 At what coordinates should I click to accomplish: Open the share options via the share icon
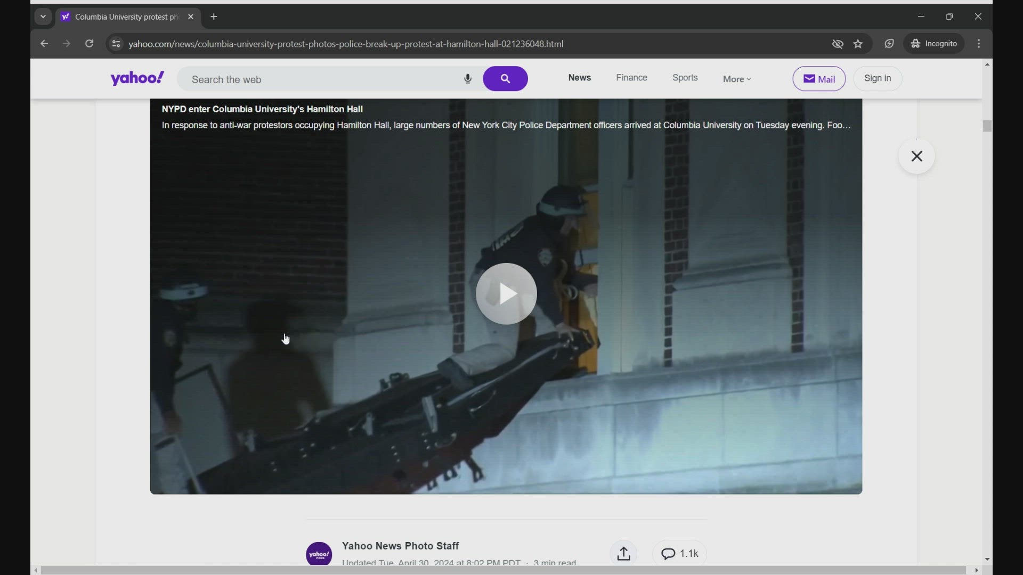(x=623, y=553)
